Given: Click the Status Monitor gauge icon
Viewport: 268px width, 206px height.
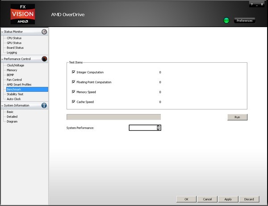Looking at the screenshot, I should click(44, 32).
